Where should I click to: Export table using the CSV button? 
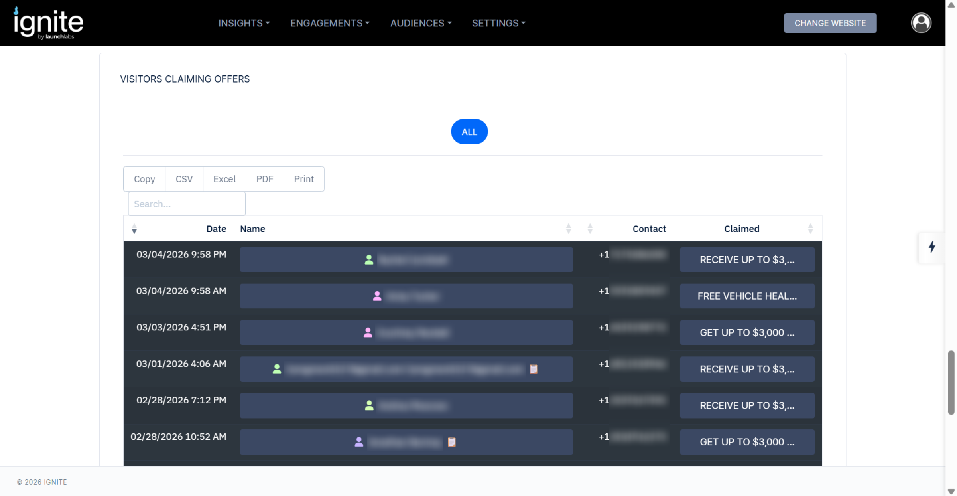pos(184,179)
